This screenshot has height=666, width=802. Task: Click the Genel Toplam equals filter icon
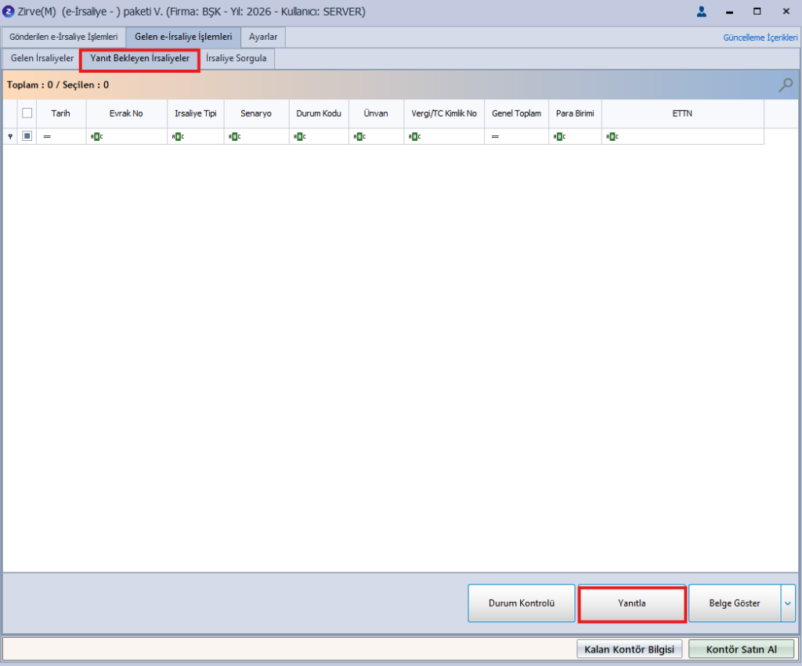(x=495, y=136)
